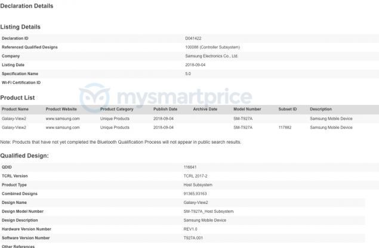Select the Subset ID value 117882

[x=285, y=128]
